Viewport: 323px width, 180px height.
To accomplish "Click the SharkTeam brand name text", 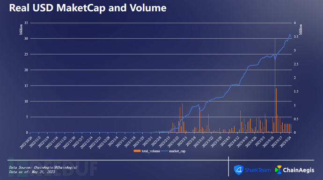I will pos(258,170).
